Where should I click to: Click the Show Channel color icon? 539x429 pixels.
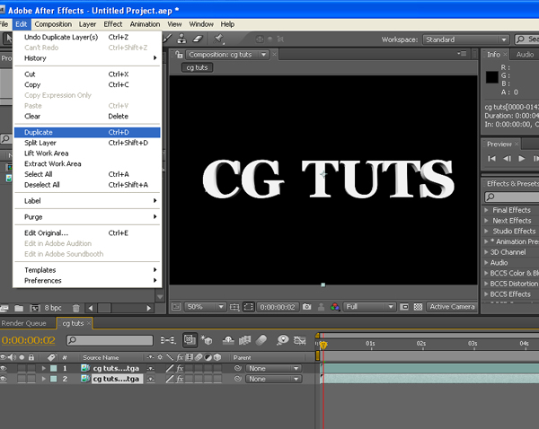pos(334,307)
